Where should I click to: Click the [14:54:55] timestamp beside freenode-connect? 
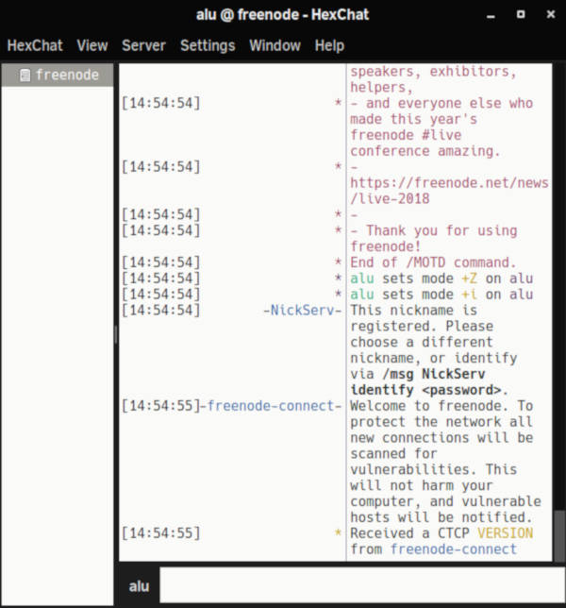click(160, 406)
